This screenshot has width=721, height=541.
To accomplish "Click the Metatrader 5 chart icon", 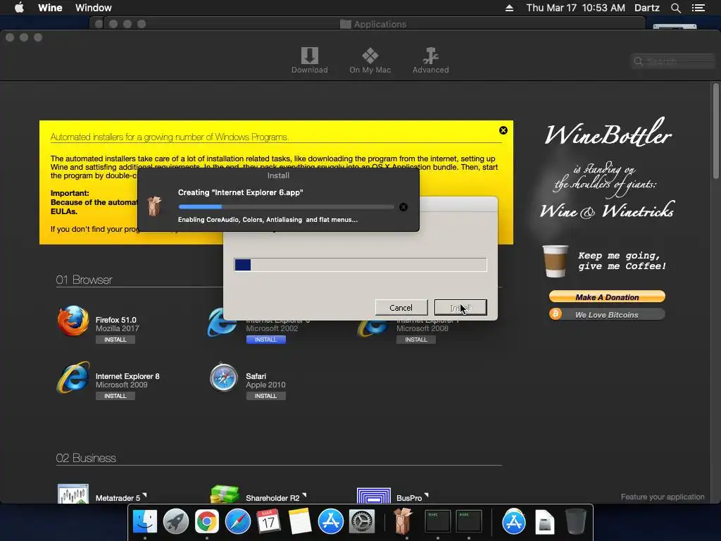I will coord(73,494).
